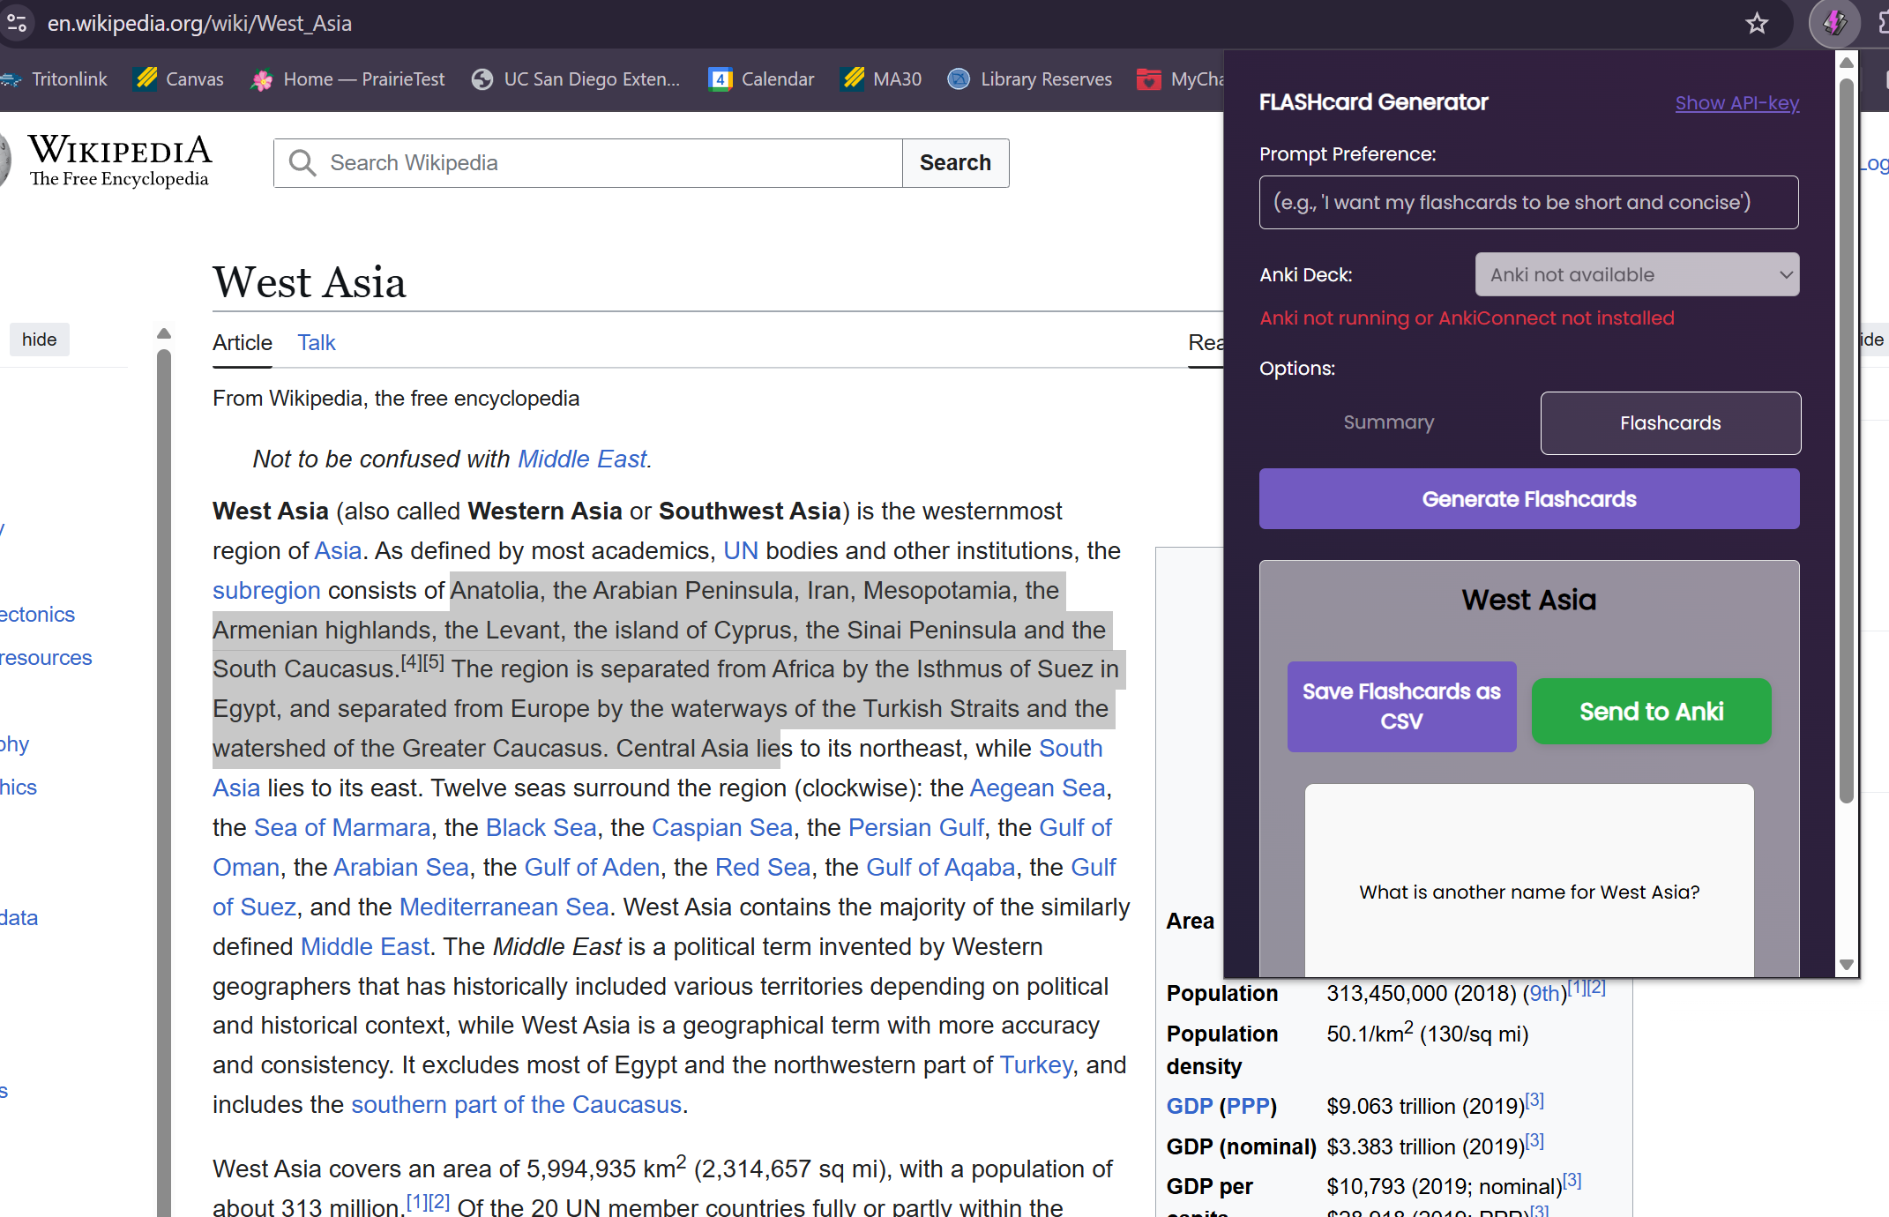
Task: Hide the Wikipedia contents sidebar
Action: 39,340
